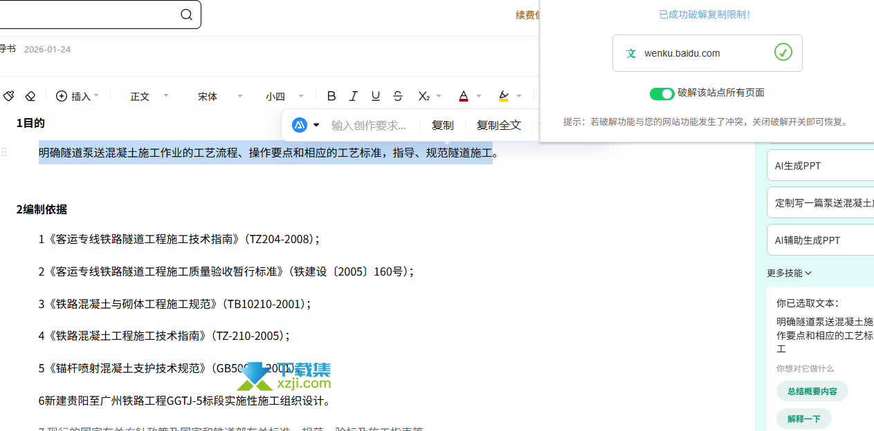This screenshot has width=874, height=431.
Task: Apply subscript X₂ formatting
Action: pos(424,96)
